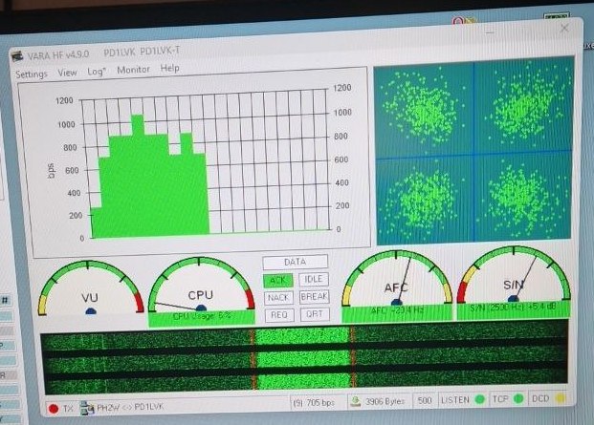Click the yellow DCD status light
Viewport: 594px width, 425px height.
click(x=562, y=399)
